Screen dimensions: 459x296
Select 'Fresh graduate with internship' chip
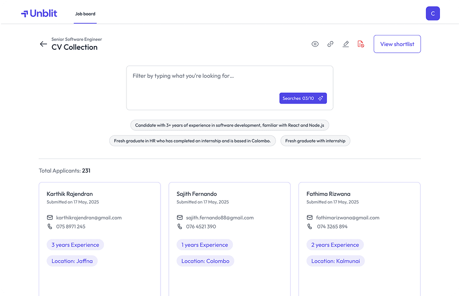(x=315, y=141)
